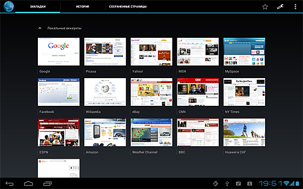Open the CNN bookmark thumbnail
Viewport: 303px width, 189px height.
click(x=198, y=92)
